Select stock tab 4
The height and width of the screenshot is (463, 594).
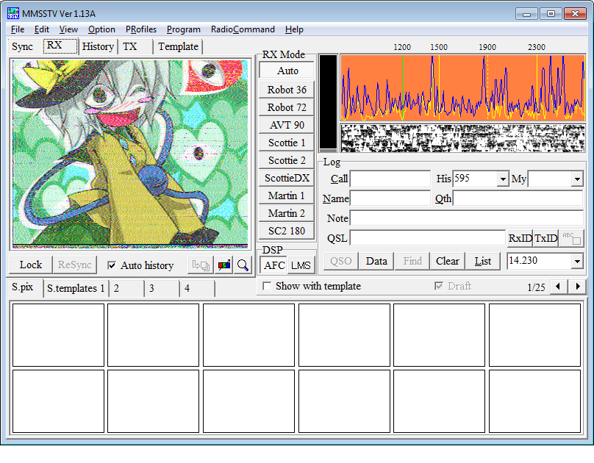(x=197, y=289)
